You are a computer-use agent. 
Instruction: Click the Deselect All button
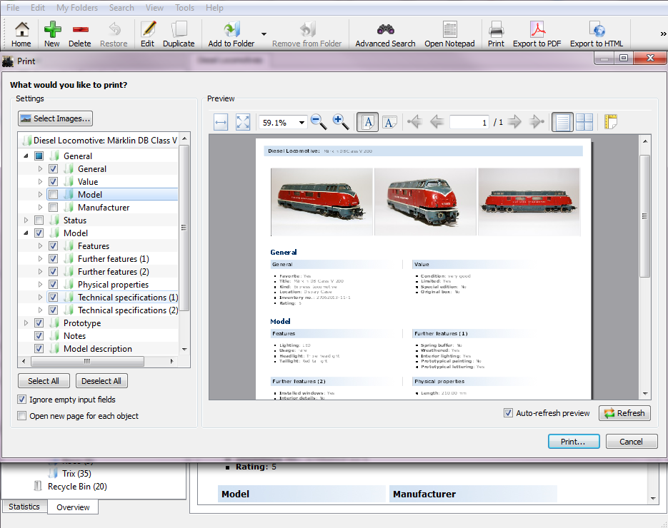click(x=101, y=381)
